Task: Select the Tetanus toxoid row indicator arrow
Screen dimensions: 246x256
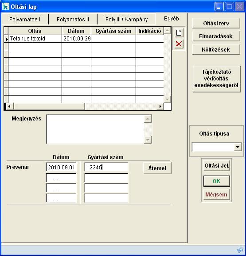Action: click(6, 39)
